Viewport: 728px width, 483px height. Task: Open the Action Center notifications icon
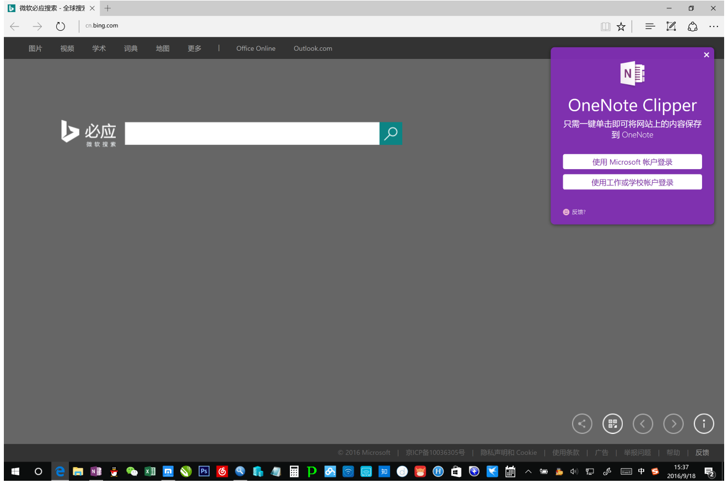(x=710, y=472)
